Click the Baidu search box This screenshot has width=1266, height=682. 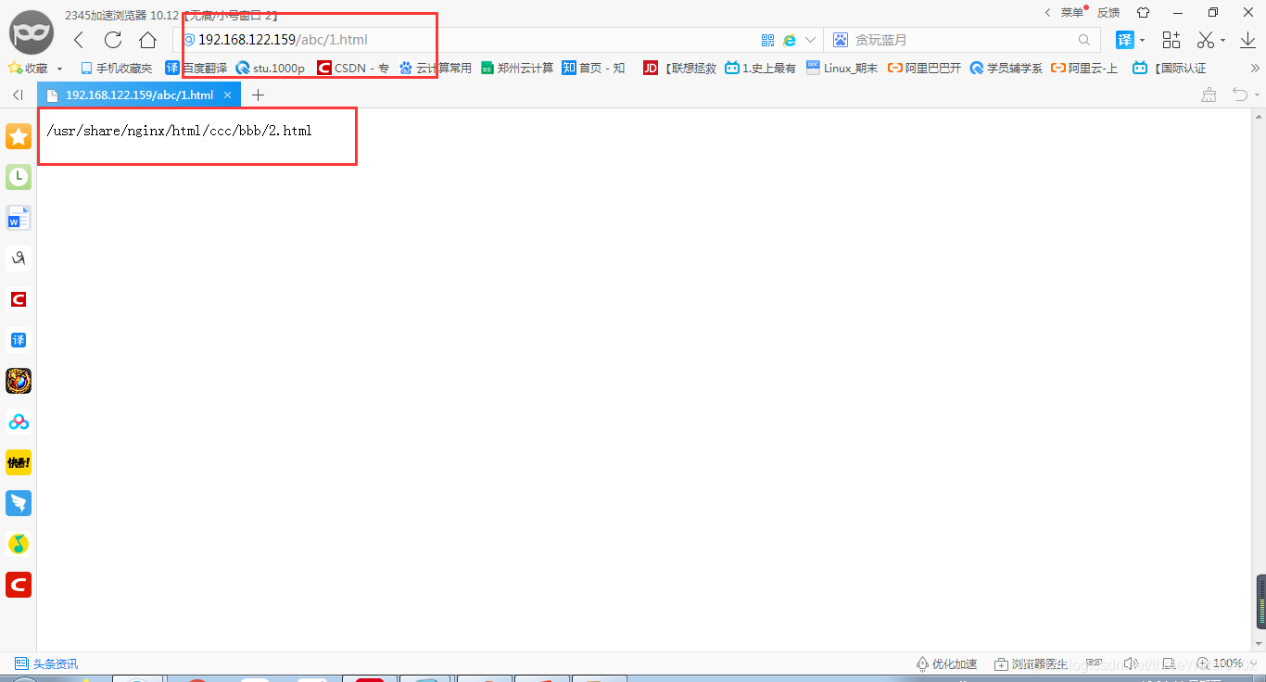(x=964, y=40)
